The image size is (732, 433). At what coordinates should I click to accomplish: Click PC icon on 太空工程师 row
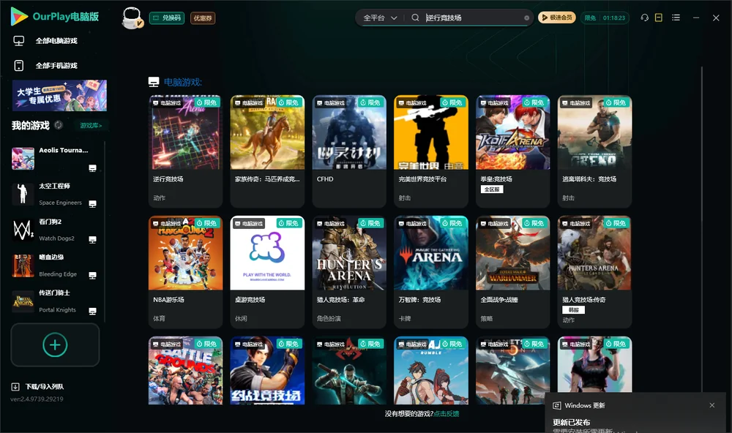[x=92, y=203]
